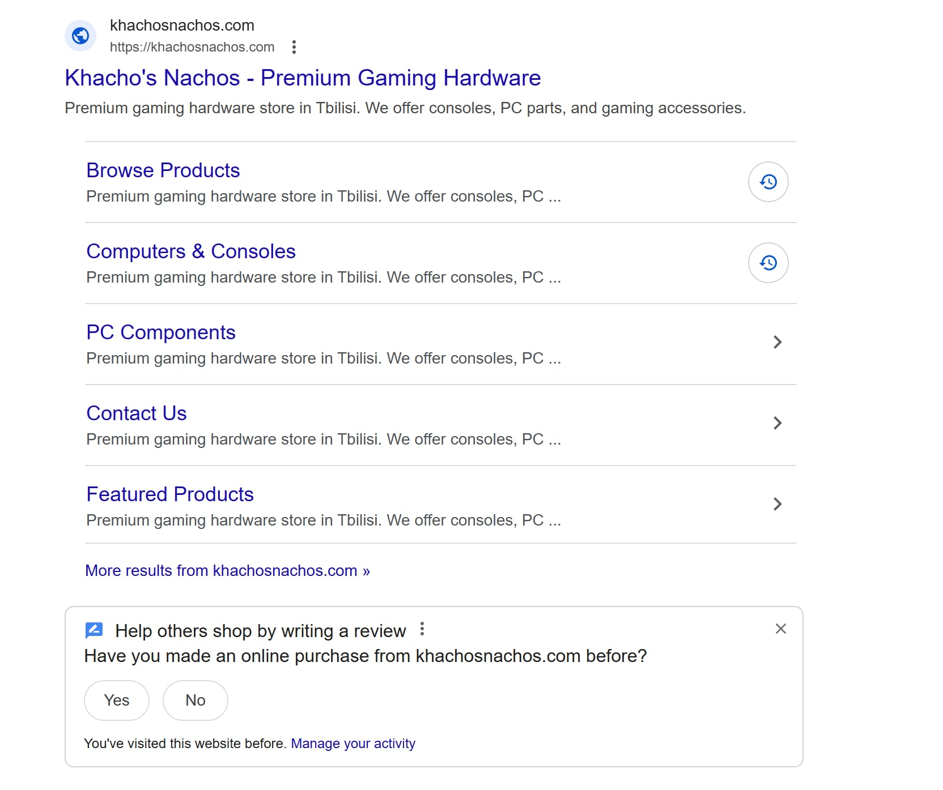Answer Yes to the online purchase question
Screen dimensions: 943x790
(117, 701)
